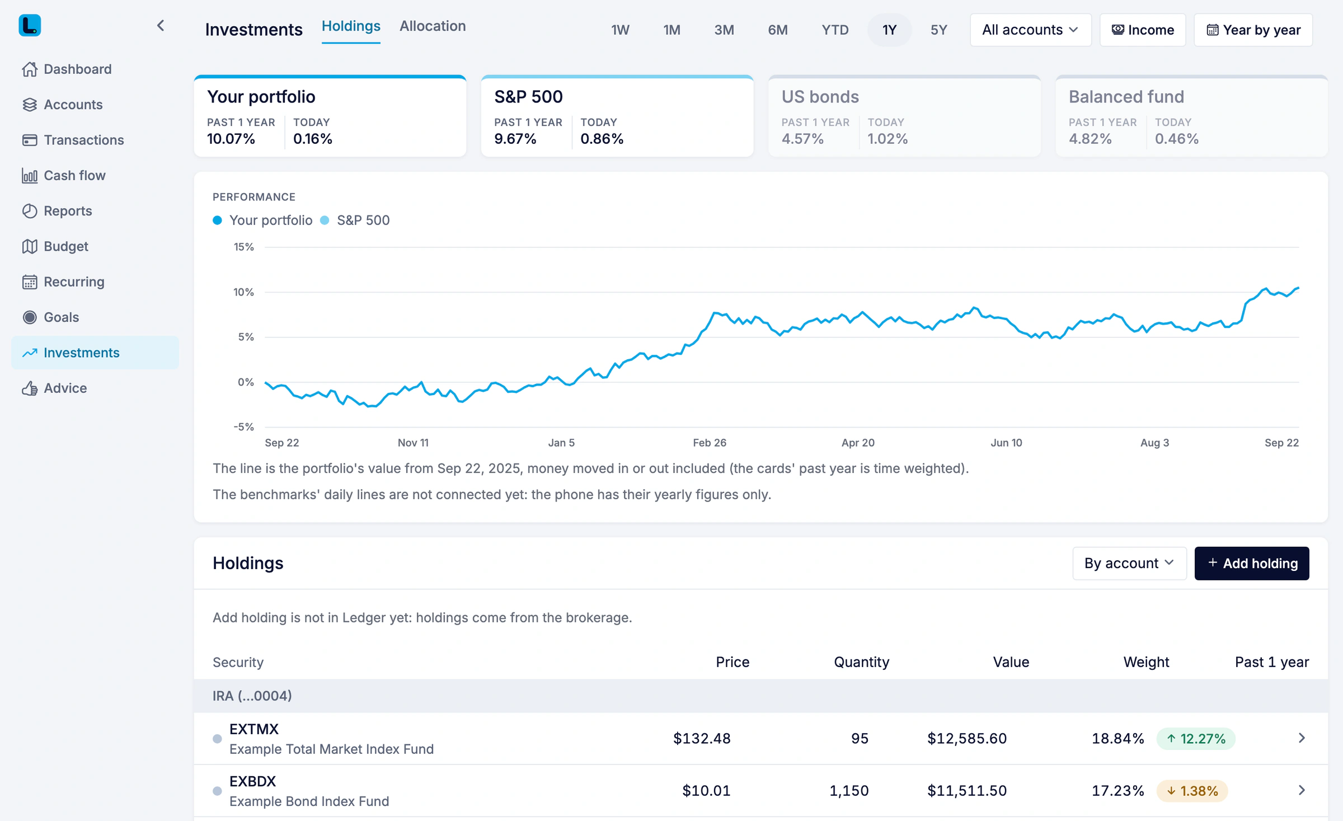Switch to the Allocation tab
The width and height of the screenshot is (1343, 821).
coord(433,26)
